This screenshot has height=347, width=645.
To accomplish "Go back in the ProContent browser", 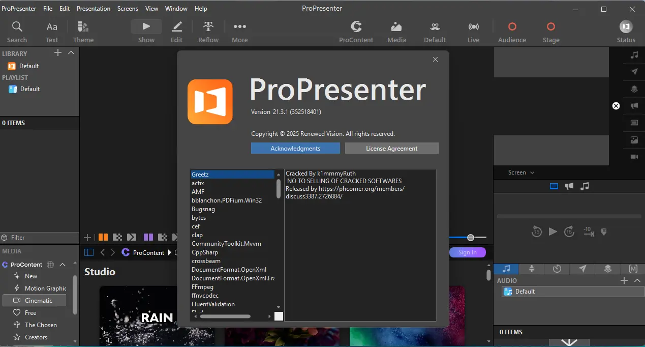I will [103, 252].
